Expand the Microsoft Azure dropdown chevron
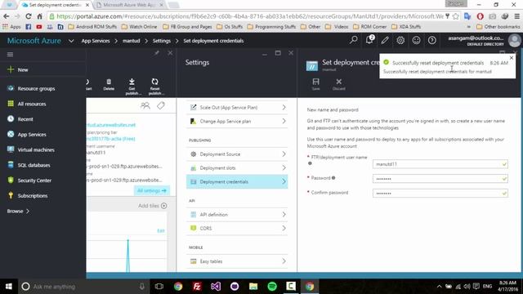Image resolution: width=523 pixels, height=294 pixels. click(x=71, y=41)
